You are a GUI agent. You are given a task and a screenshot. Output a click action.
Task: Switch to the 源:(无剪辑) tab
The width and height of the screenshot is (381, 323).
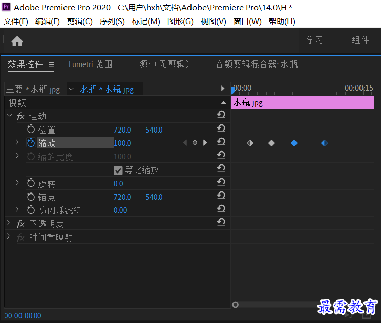click(x=165, y=64)
